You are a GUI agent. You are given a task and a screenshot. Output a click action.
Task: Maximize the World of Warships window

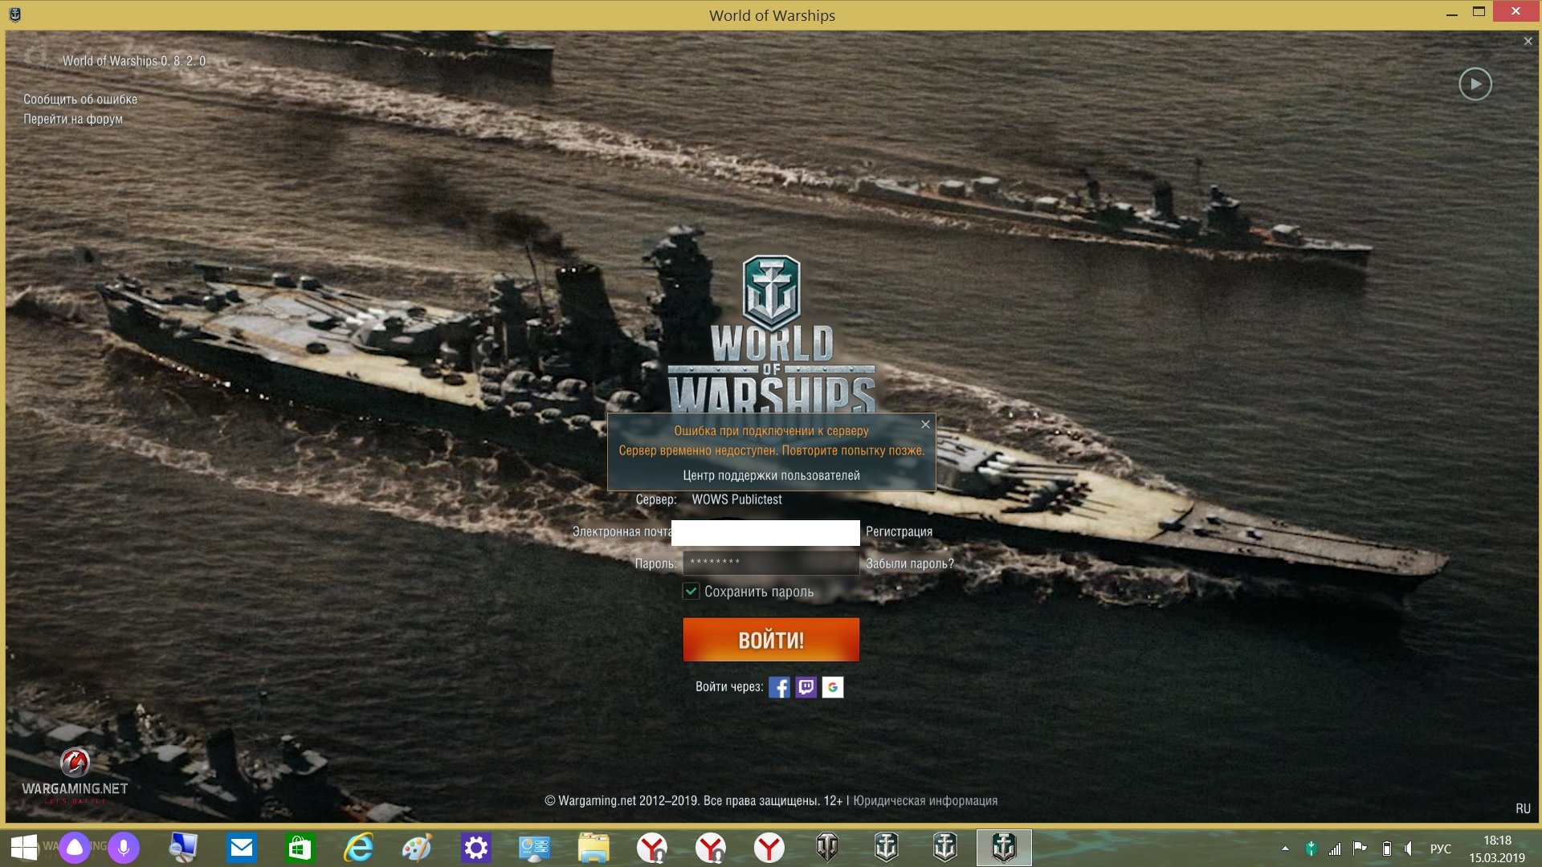pos(1479,12)
